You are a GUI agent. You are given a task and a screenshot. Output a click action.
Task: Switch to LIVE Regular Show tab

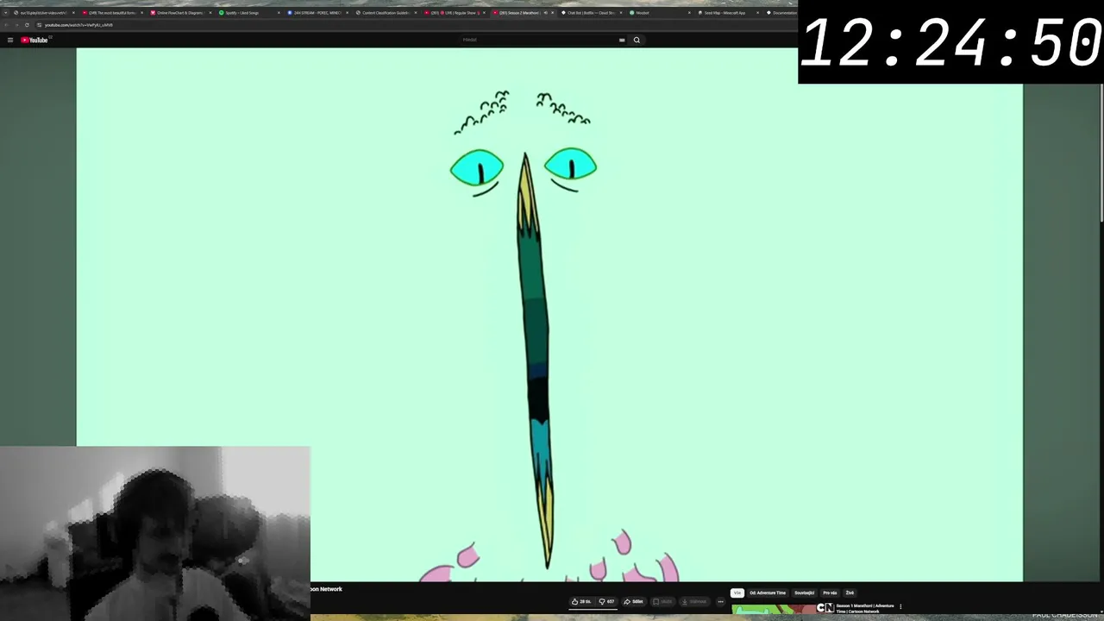(454, 13)
